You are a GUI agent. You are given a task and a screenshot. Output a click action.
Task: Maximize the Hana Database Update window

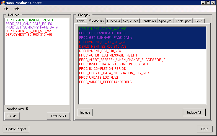pos(208,3)
